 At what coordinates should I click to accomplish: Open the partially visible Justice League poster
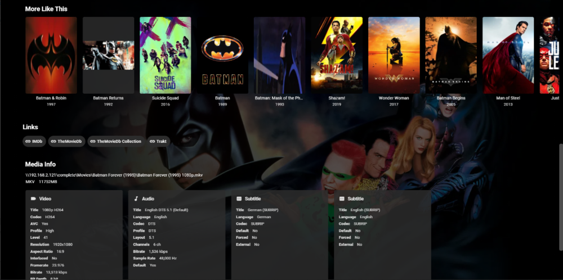[549, 55]
